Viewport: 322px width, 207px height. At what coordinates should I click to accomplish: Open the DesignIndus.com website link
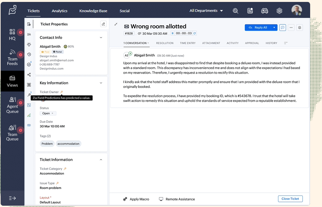52,68
